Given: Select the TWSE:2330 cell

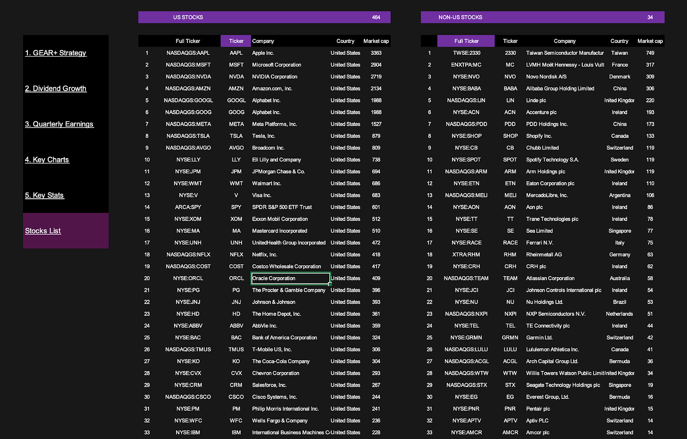Looking at the screenshot, I should [x=467, y=53].
